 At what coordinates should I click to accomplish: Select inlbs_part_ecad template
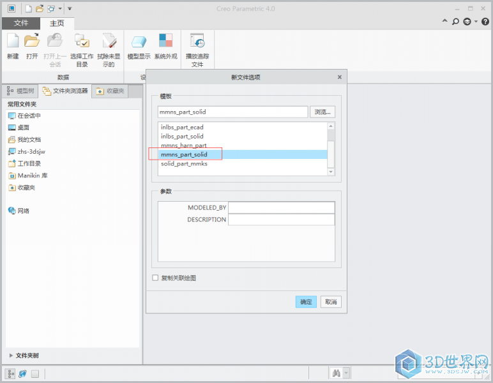point(243,127)
